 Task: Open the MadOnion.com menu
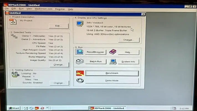pyautogui.click(x=44, y=9)
